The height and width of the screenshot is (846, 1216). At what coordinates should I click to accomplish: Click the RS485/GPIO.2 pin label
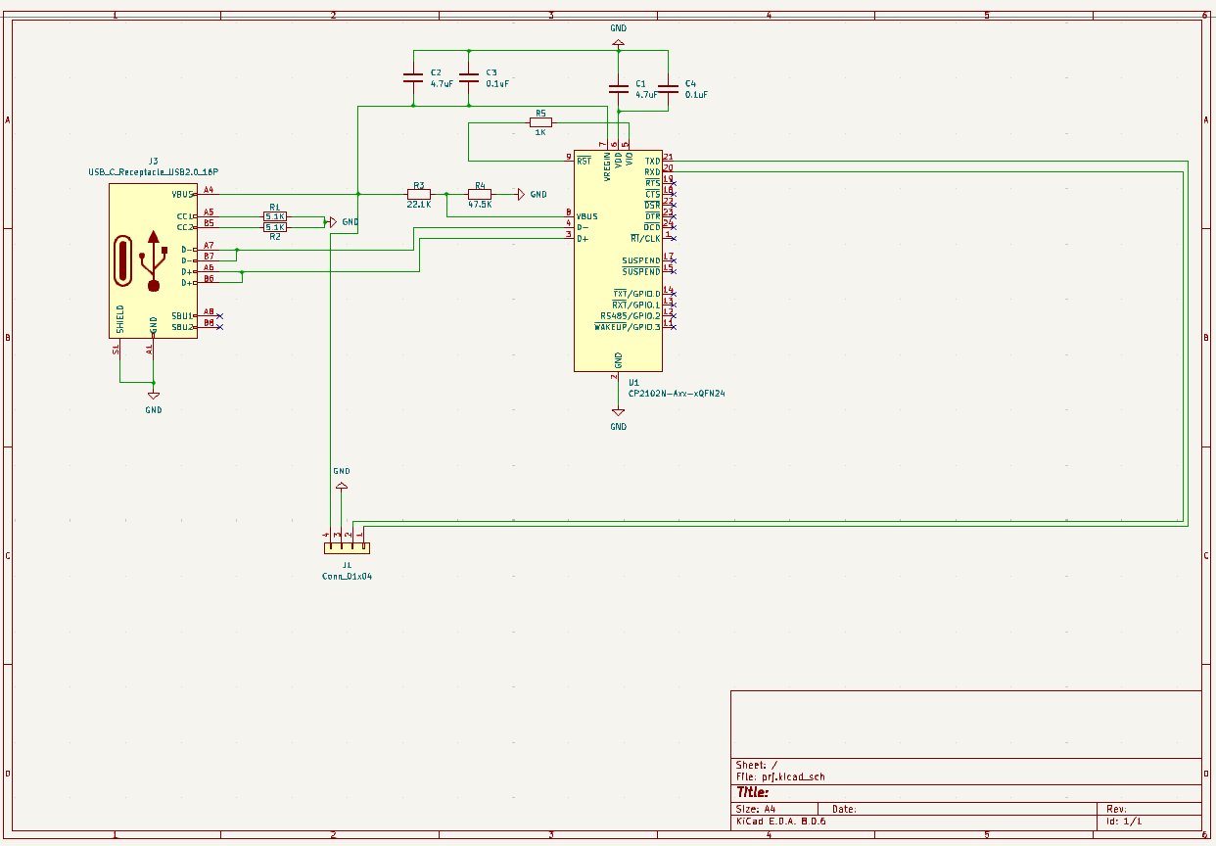tap(631, 315)
